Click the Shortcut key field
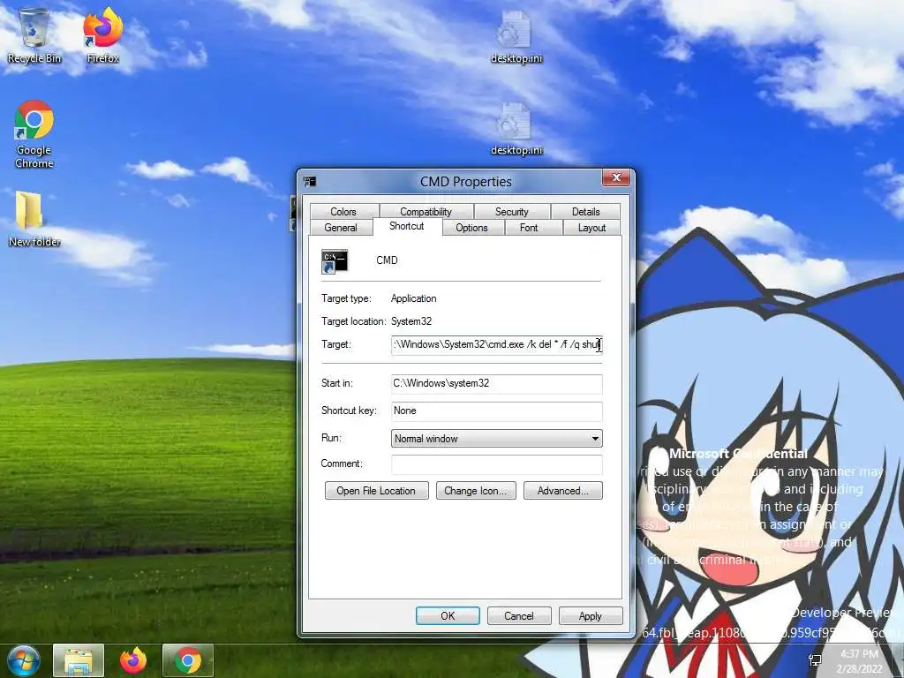 point(496,411)
